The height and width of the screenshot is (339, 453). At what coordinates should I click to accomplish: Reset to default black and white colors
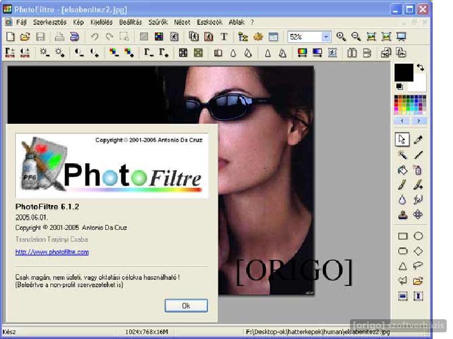click(400, 86)
